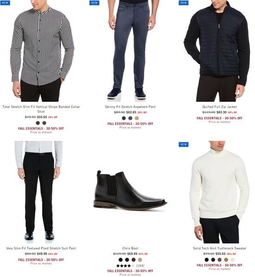Choose the brown swatch under Chris Boot

(134, 260)
